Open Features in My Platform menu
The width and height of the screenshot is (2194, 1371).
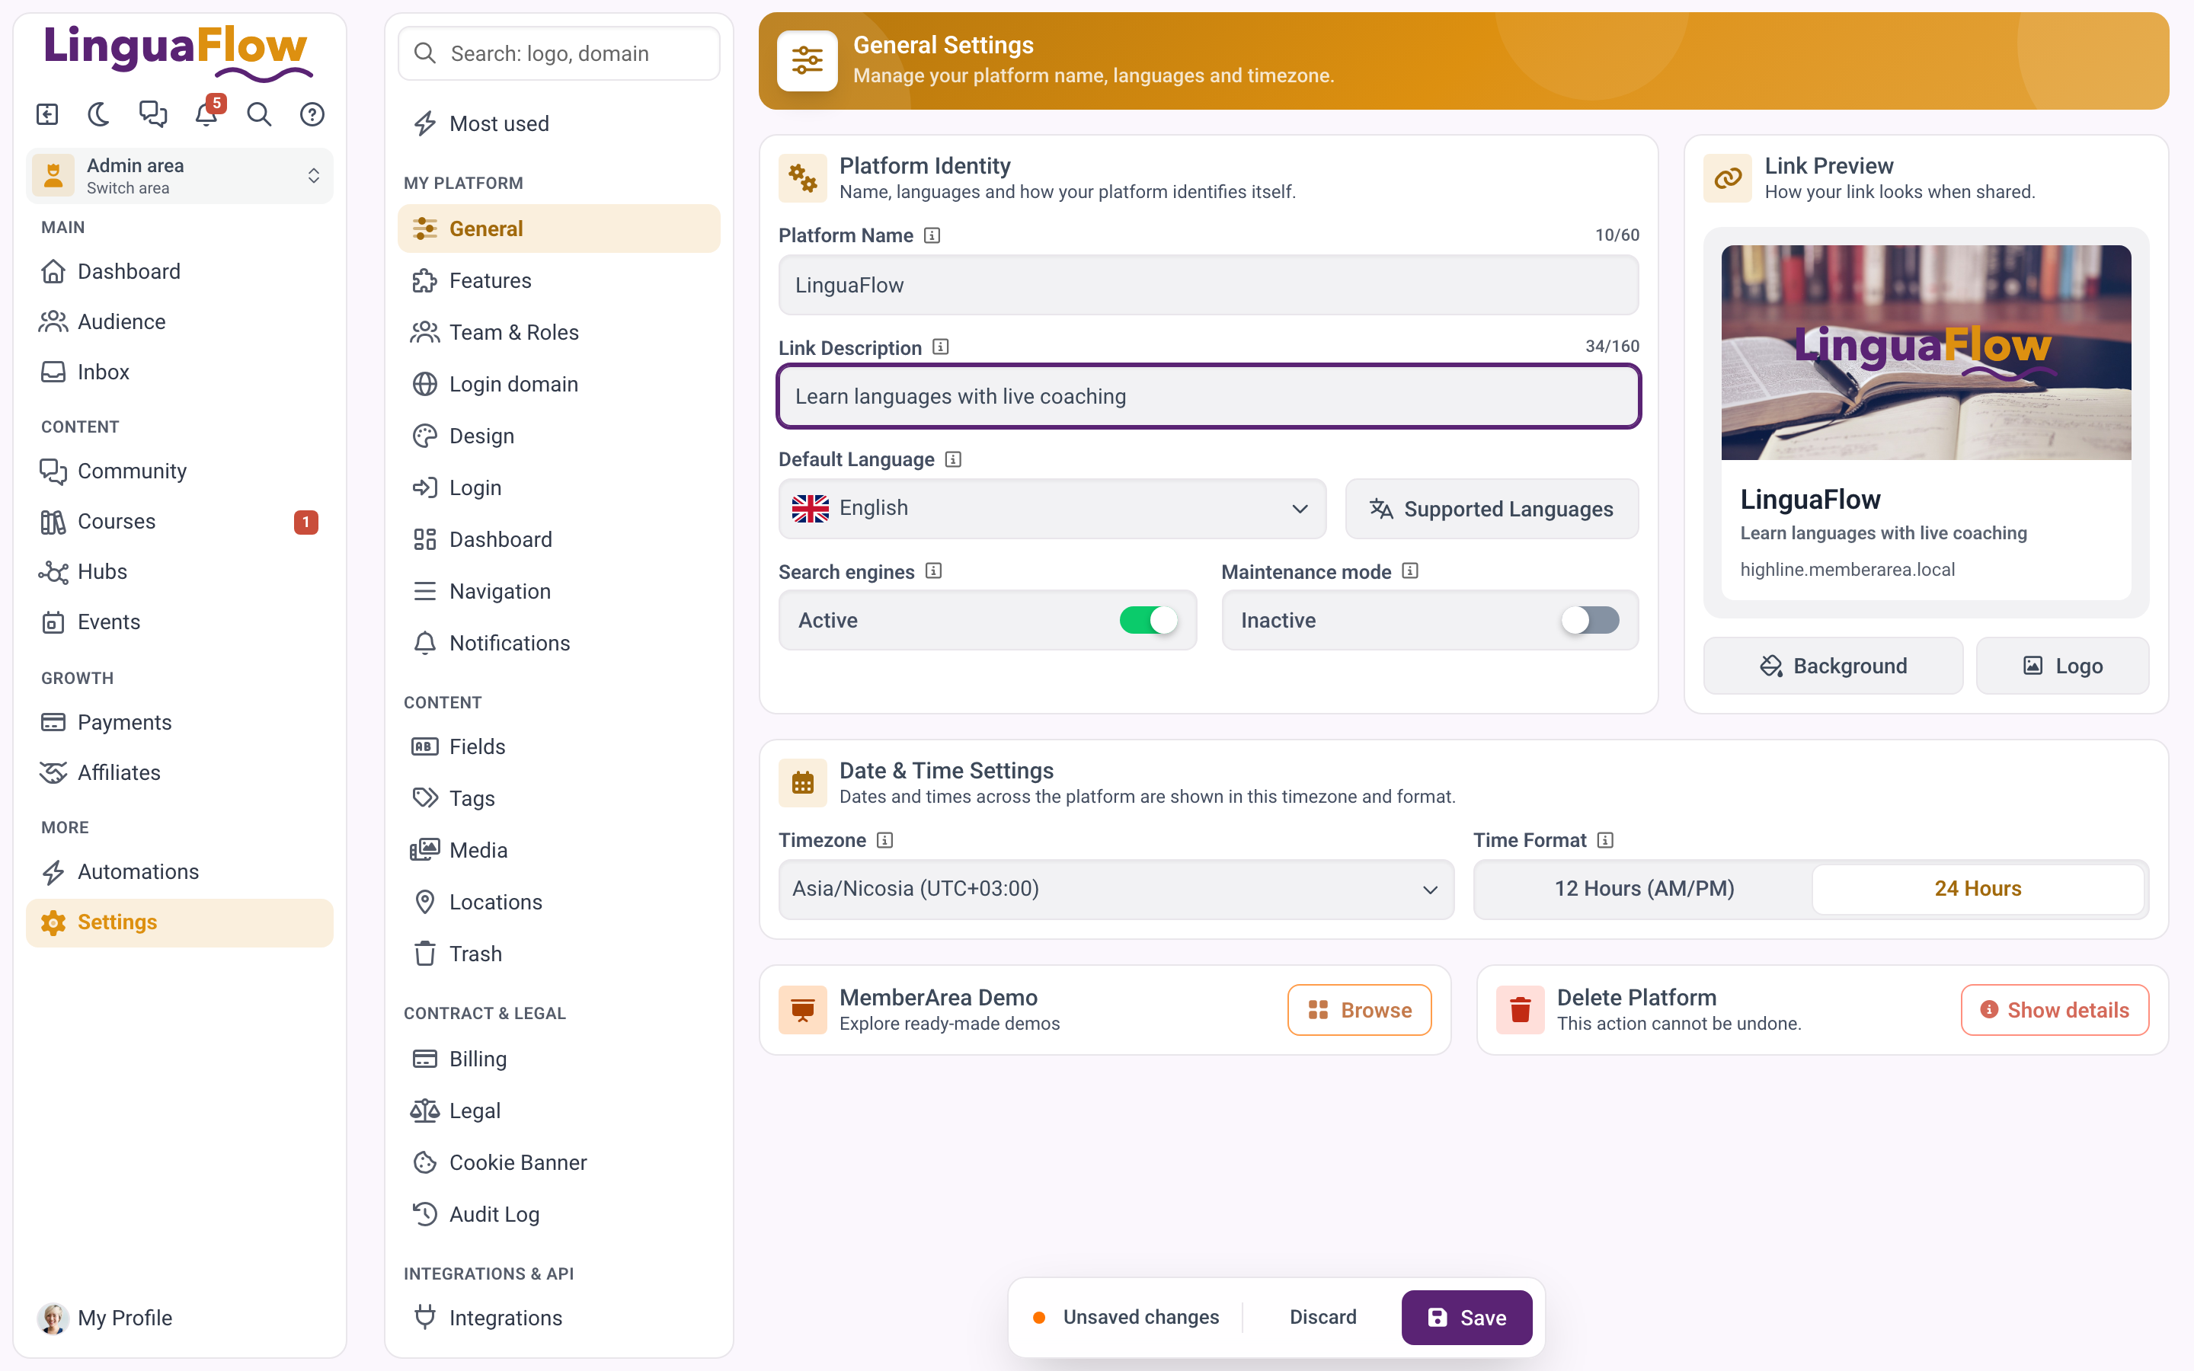[558, 281]
